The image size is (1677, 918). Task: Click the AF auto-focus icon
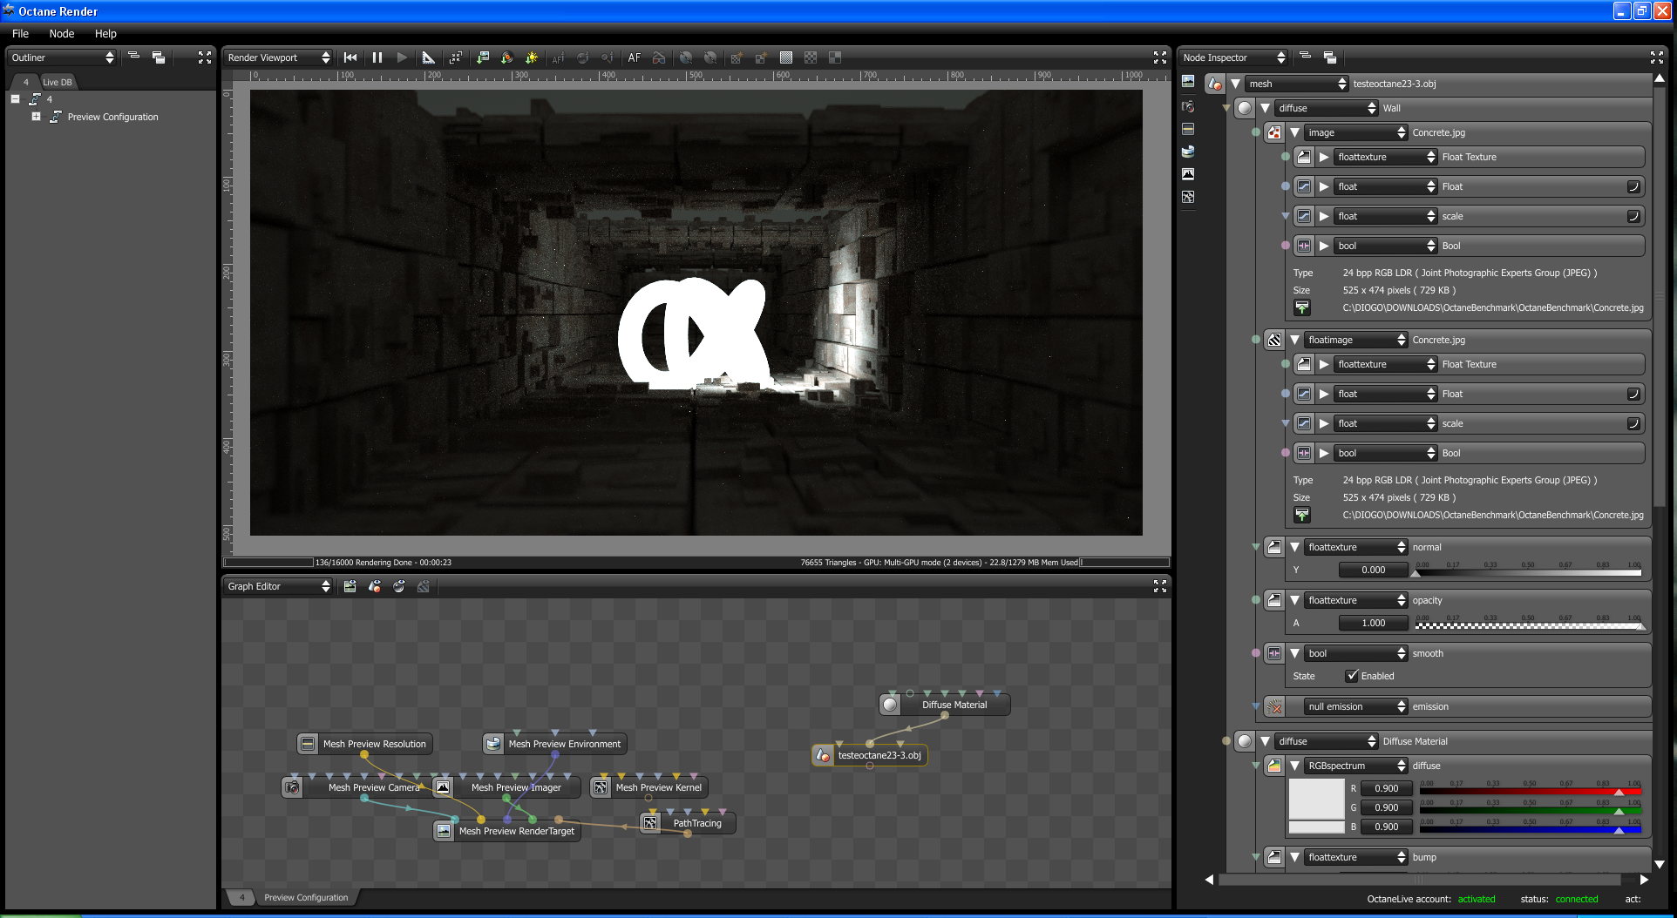pyautogui.click(x=634, y=57)
